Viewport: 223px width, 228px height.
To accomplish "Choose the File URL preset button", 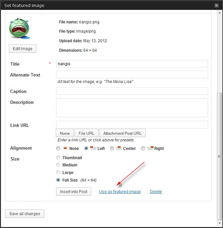I will 86,133.
